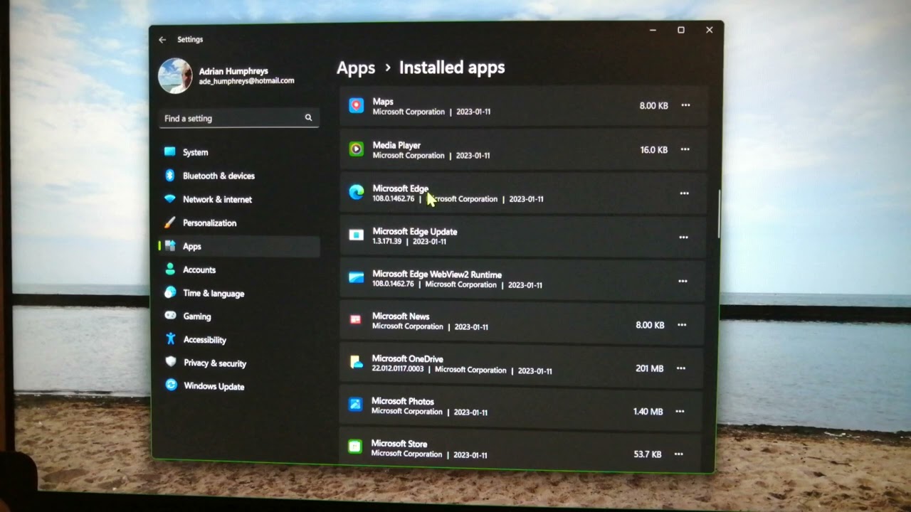911x512 pixels.
Task: Go back using the Settings arrow
Action: pos(162,40)
